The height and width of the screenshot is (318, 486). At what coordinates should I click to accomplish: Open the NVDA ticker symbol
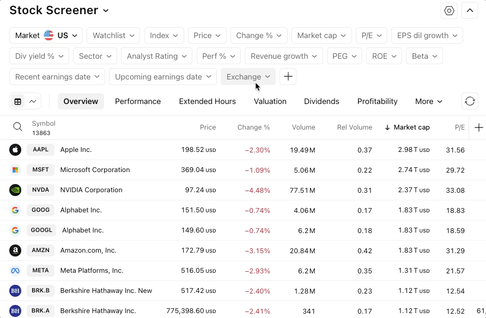coord(41,190)
